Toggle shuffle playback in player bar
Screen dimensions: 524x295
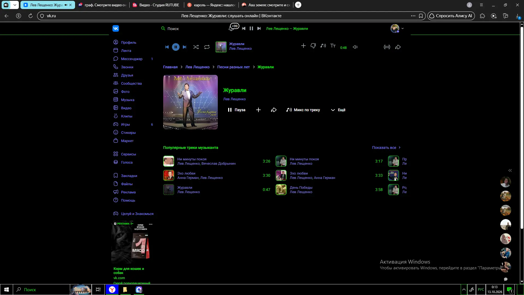(x=196, y=47)
